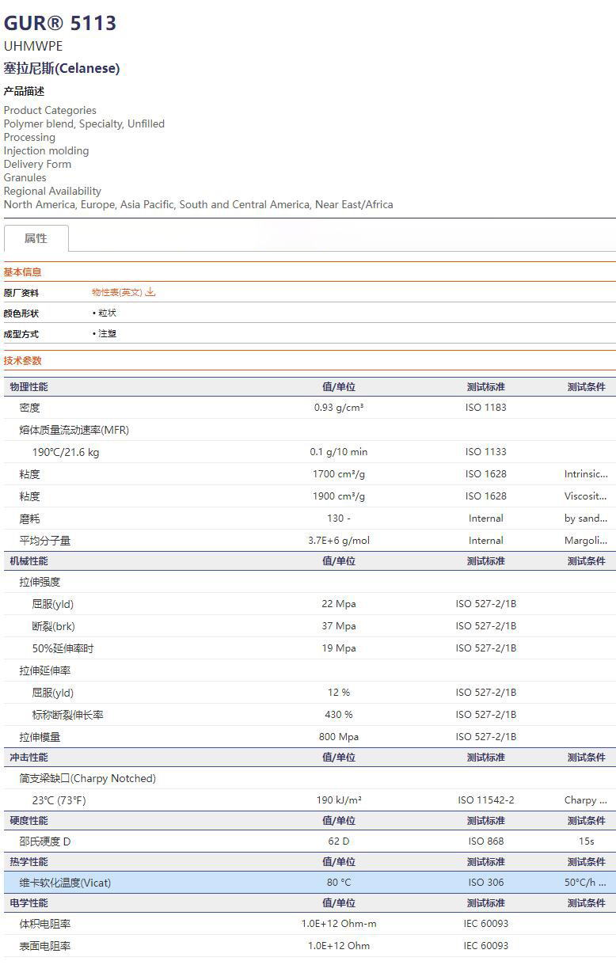This screenshot has width=616, height=980.
Task: Click the 80 °C Vicat value
Action: click(339, 883)
